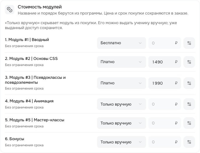
Task: Click the «Только вручную» explanation paragraph
Action: pyautogui.click(x=91, y=25)
